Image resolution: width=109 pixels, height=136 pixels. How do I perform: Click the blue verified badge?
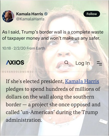coord(46,14)
